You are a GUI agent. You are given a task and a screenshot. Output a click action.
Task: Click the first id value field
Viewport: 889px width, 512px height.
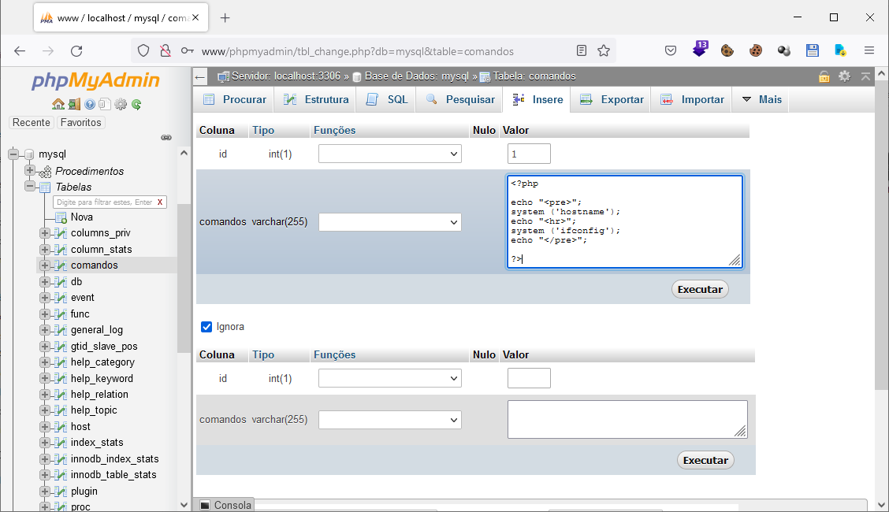coord(529,154)
